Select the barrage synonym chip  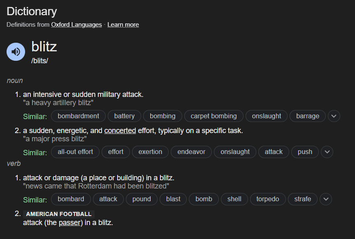308,116
